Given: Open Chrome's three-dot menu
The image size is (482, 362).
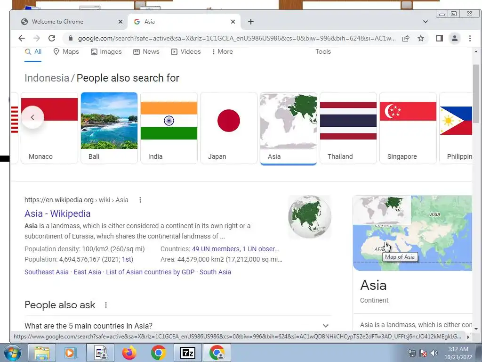Looking at the screenshot, I should point(470,38).
